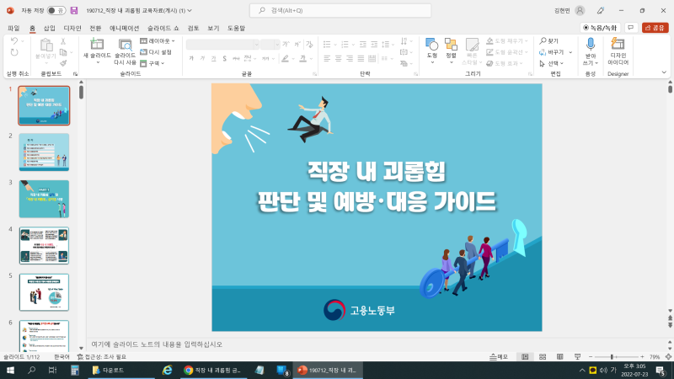Select slide 2 thumbnail
This screenshot has height=379, width=674.
pyautogui.click(x=44, y=152)
